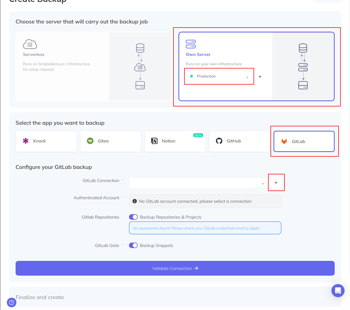Select Knack as backup app
350x310 pixels.
pos(46,141)
